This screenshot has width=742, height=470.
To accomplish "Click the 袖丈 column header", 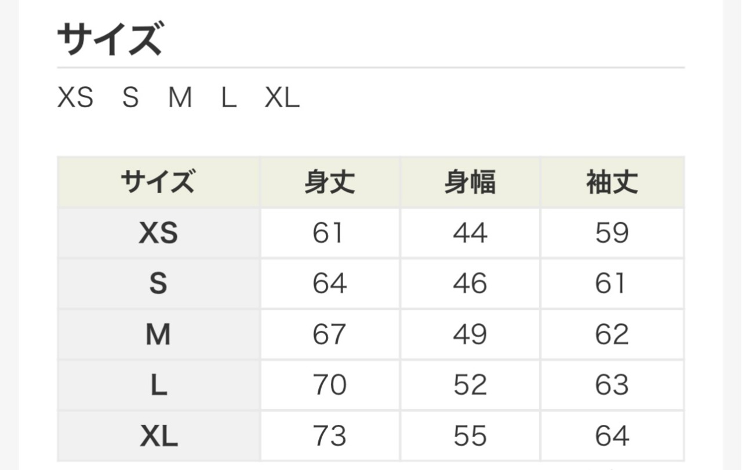I will pyautogui.click(x=612, y=183).
